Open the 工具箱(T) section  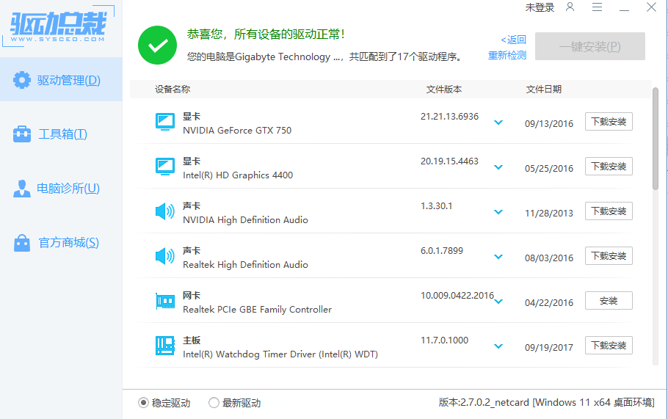(61, 134)
